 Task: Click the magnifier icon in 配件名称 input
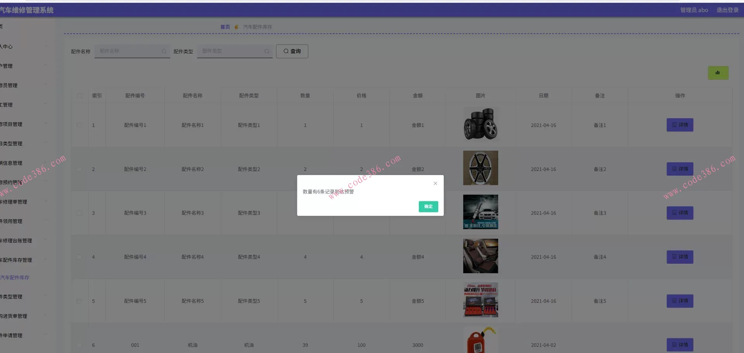pyautogui.click(x=164, y=51)
